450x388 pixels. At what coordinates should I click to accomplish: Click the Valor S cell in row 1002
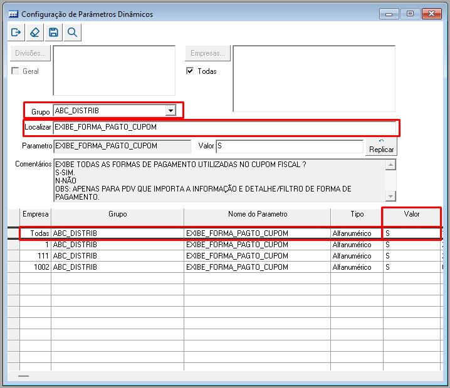(x=412, y=267)
